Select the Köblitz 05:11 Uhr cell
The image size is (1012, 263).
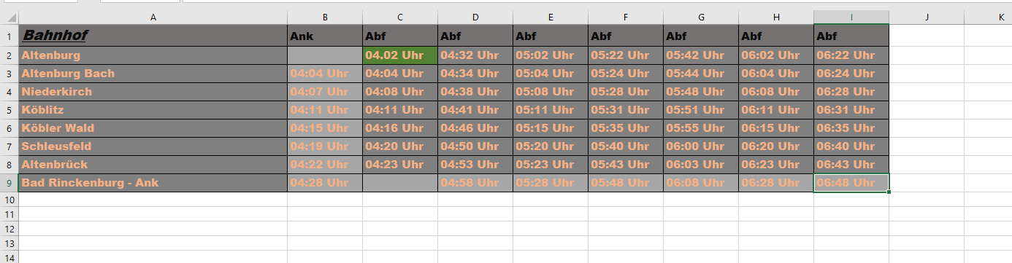click(551, 110)
